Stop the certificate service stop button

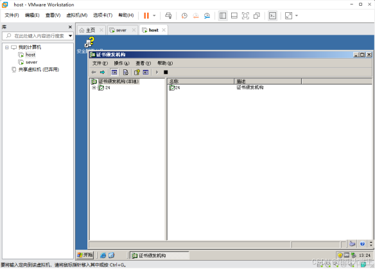pyautogui.click(x=166, y=72)
